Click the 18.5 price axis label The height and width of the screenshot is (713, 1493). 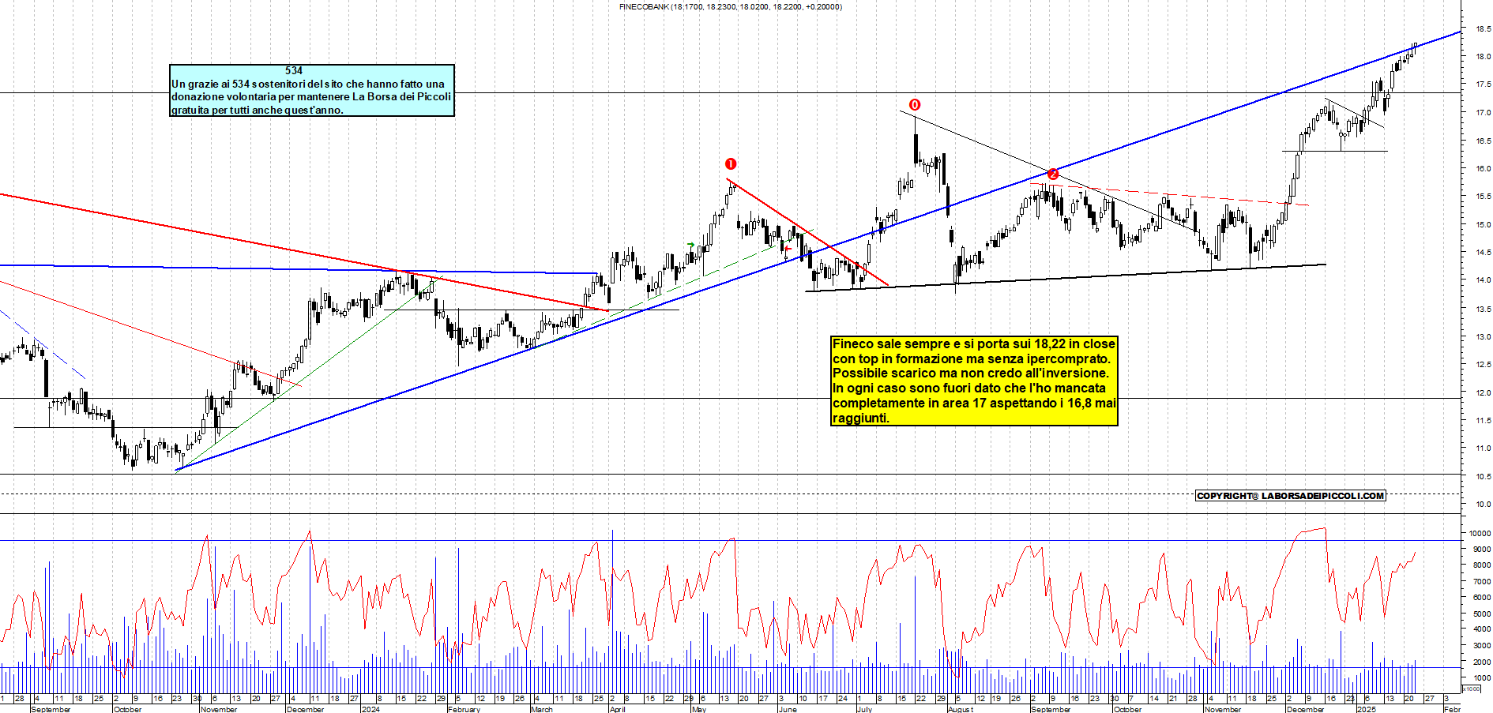[1484, 29]
